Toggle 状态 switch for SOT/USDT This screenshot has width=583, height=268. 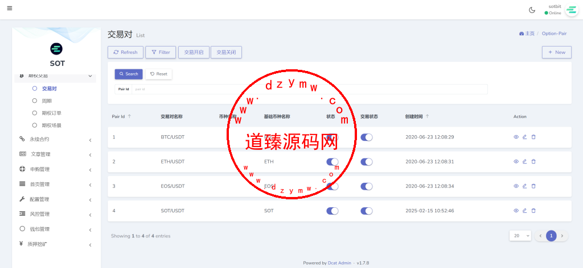[x=332, y=211]
